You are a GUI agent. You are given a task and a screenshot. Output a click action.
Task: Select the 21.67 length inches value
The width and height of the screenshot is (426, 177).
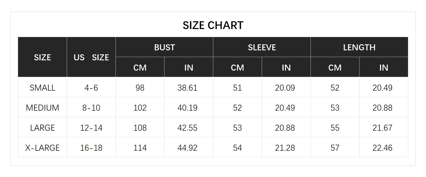pos(382,128)
